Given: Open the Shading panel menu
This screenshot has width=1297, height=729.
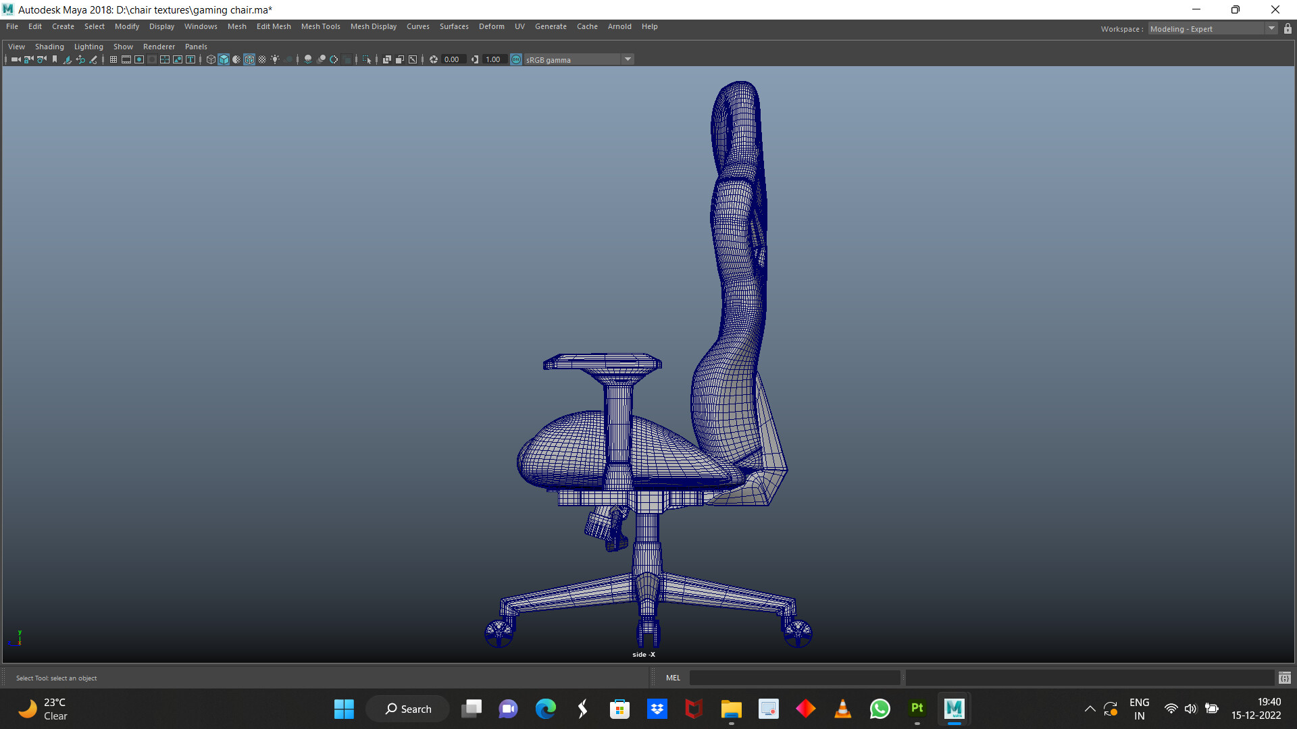Looking at the screenshot, I should 49,47.
